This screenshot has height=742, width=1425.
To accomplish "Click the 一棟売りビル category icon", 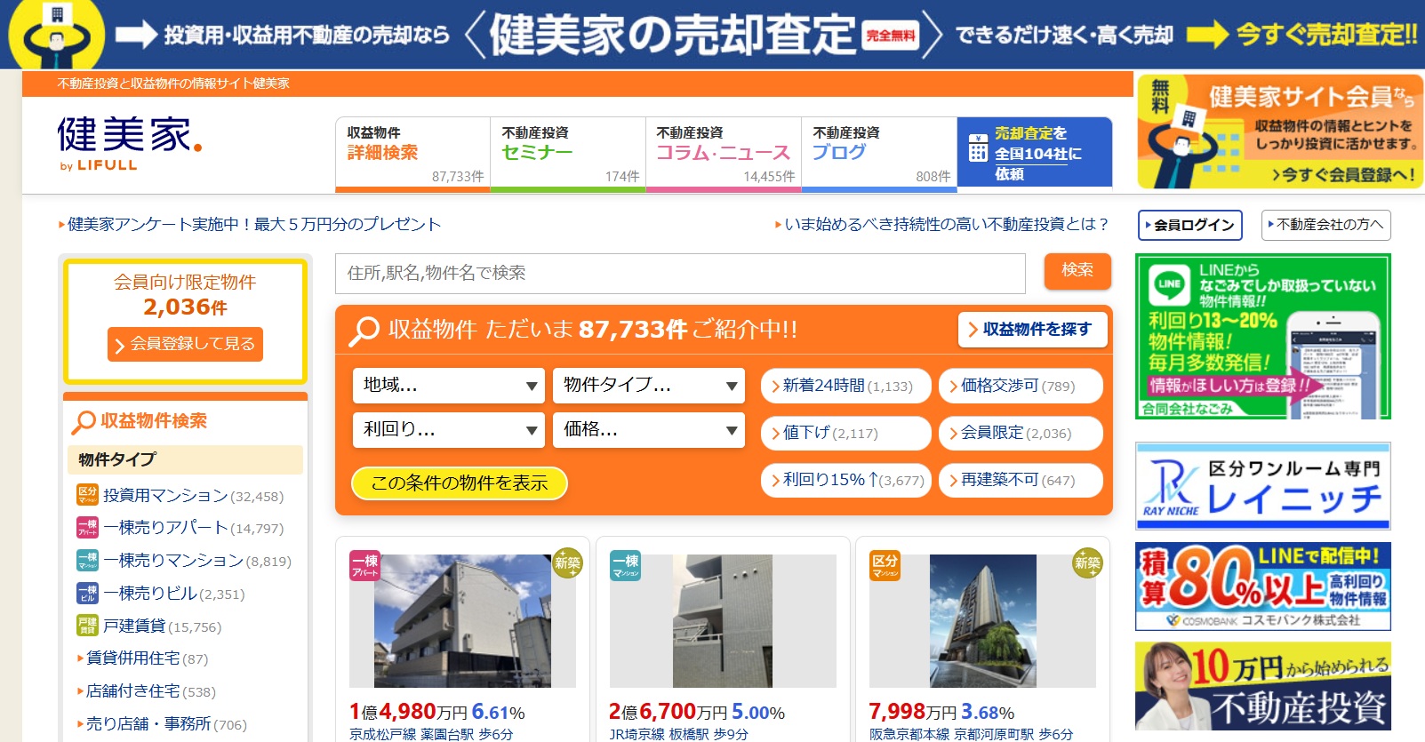I will (87, 594).
